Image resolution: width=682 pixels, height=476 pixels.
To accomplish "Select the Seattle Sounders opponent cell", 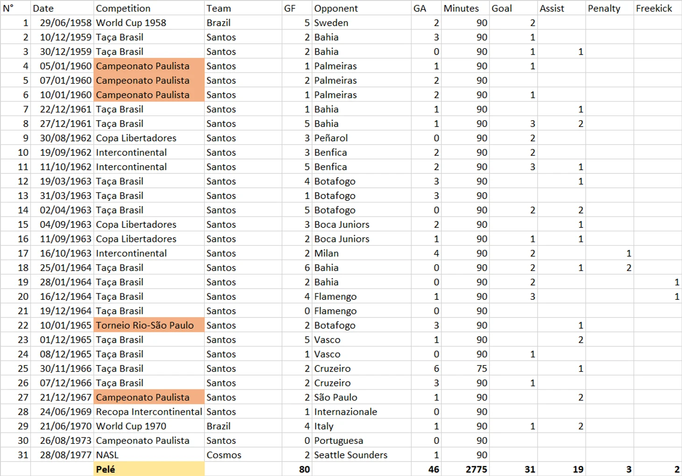I will point(361,455).
